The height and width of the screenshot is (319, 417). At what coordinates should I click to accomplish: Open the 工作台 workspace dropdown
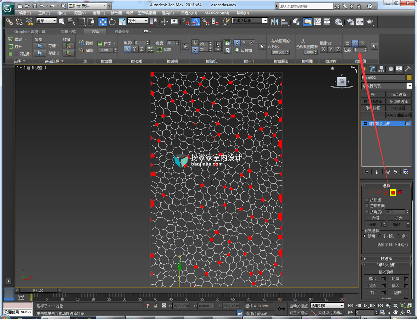[x=87, y=6]
